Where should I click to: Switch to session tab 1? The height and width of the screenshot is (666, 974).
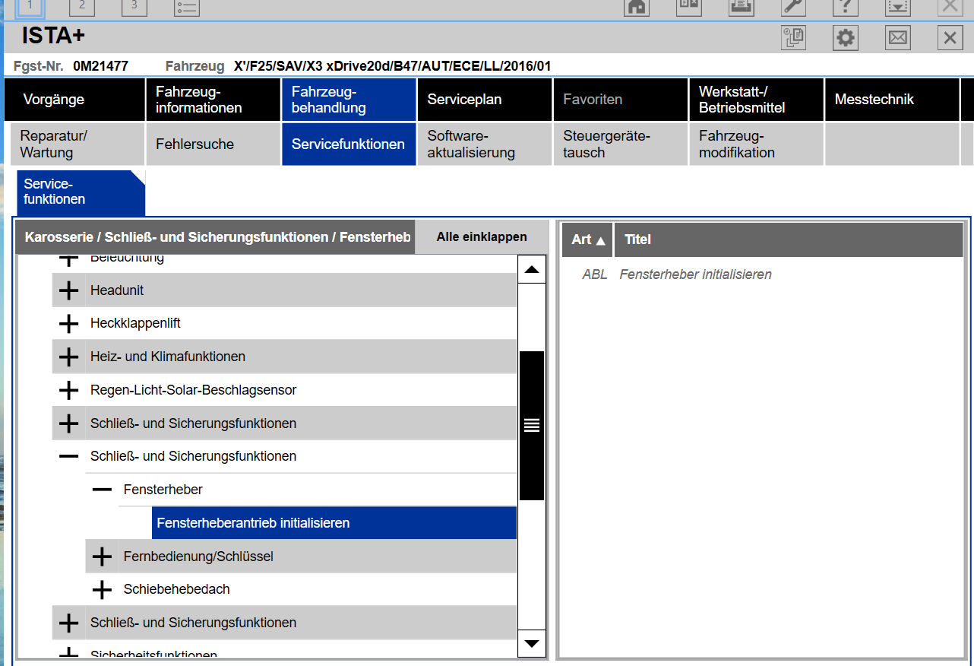[30, 7]
